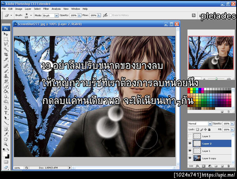Select the Eraser tool in toolbox
This screenshot has width=237, height=179.
click(x=6, y=86)
